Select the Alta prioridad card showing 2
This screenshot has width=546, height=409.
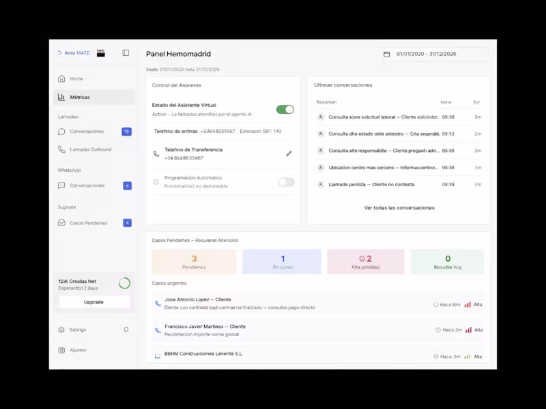366,262
